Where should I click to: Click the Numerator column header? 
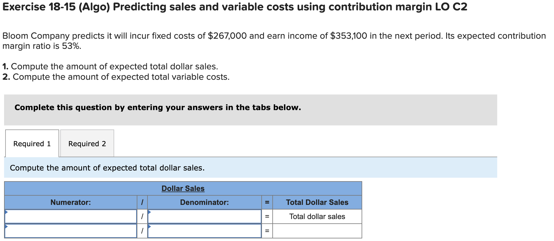click(70, 202)
